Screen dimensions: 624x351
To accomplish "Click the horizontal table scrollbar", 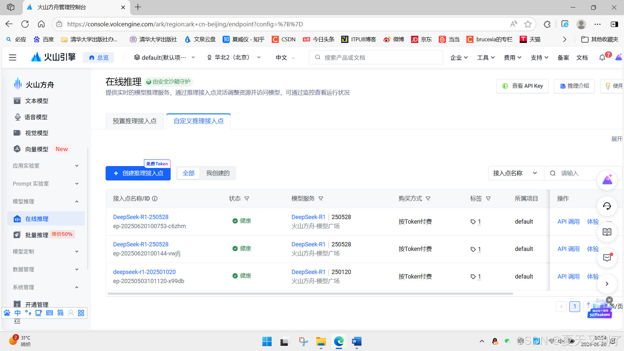I will pos(310,293).
